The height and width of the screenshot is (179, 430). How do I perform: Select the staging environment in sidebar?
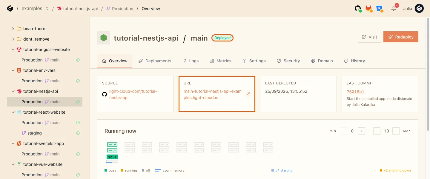(x=45, y=133)
